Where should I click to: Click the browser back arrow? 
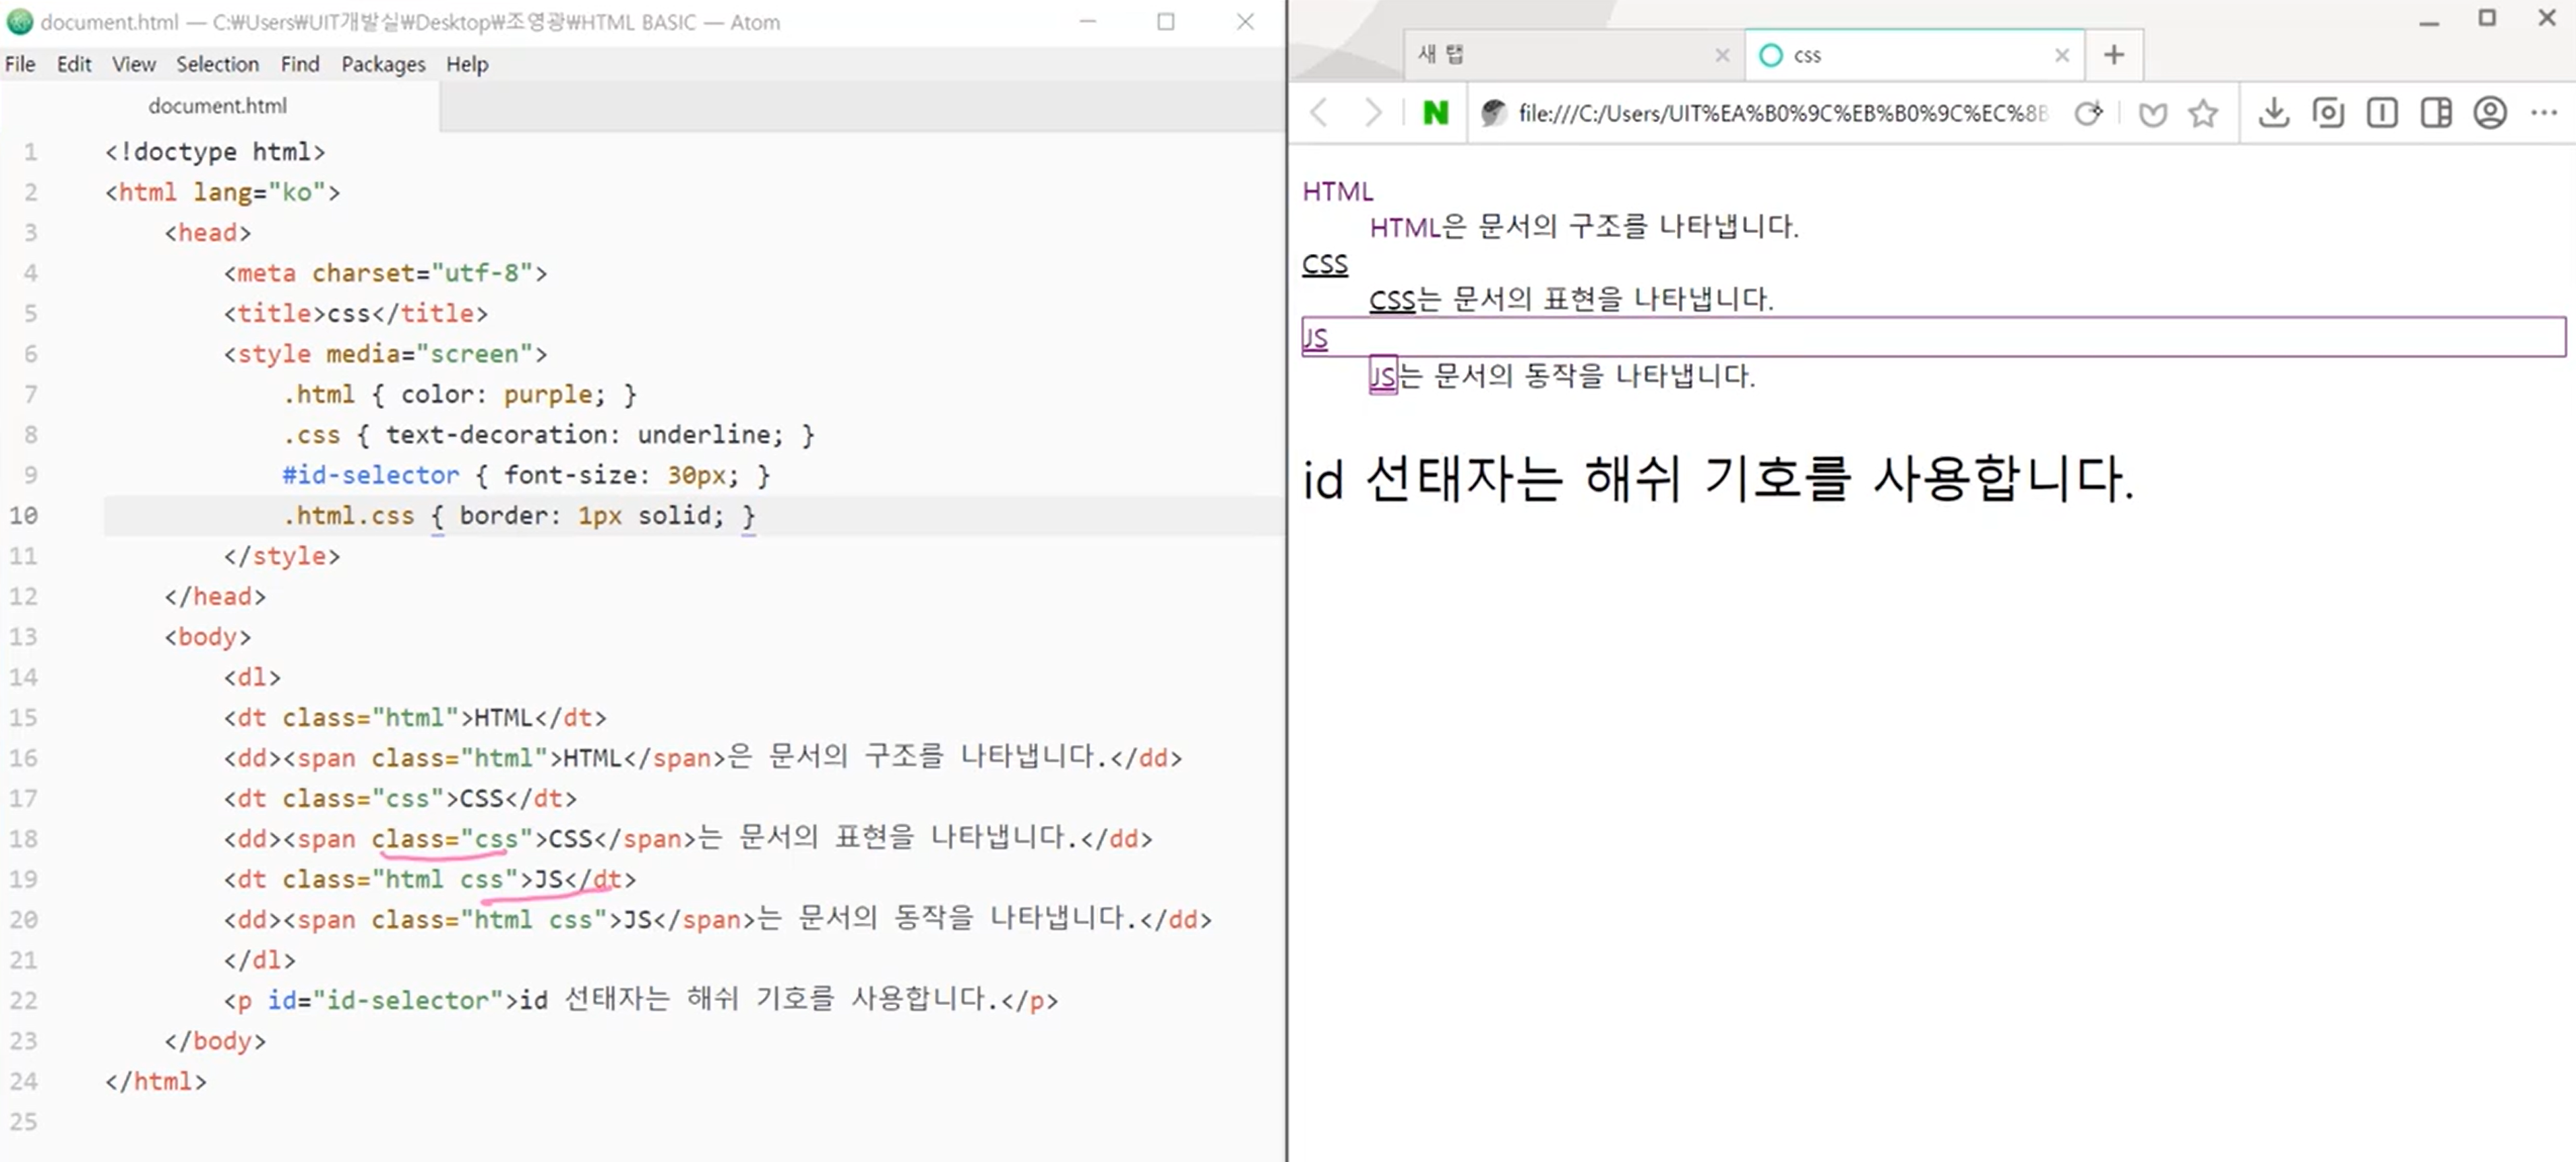1319,113
